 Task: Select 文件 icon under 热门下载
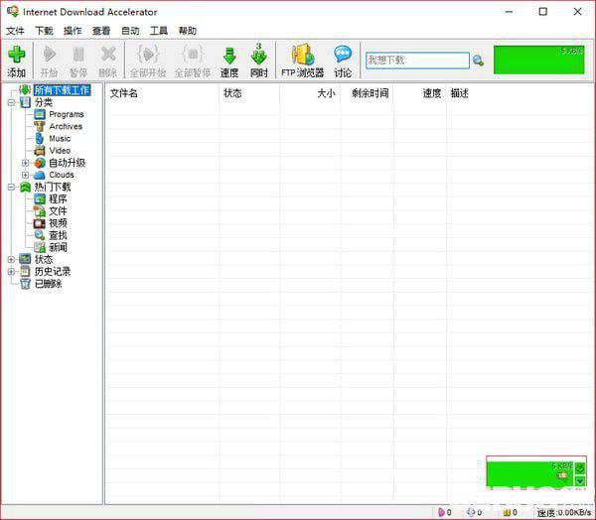point(40,211)
